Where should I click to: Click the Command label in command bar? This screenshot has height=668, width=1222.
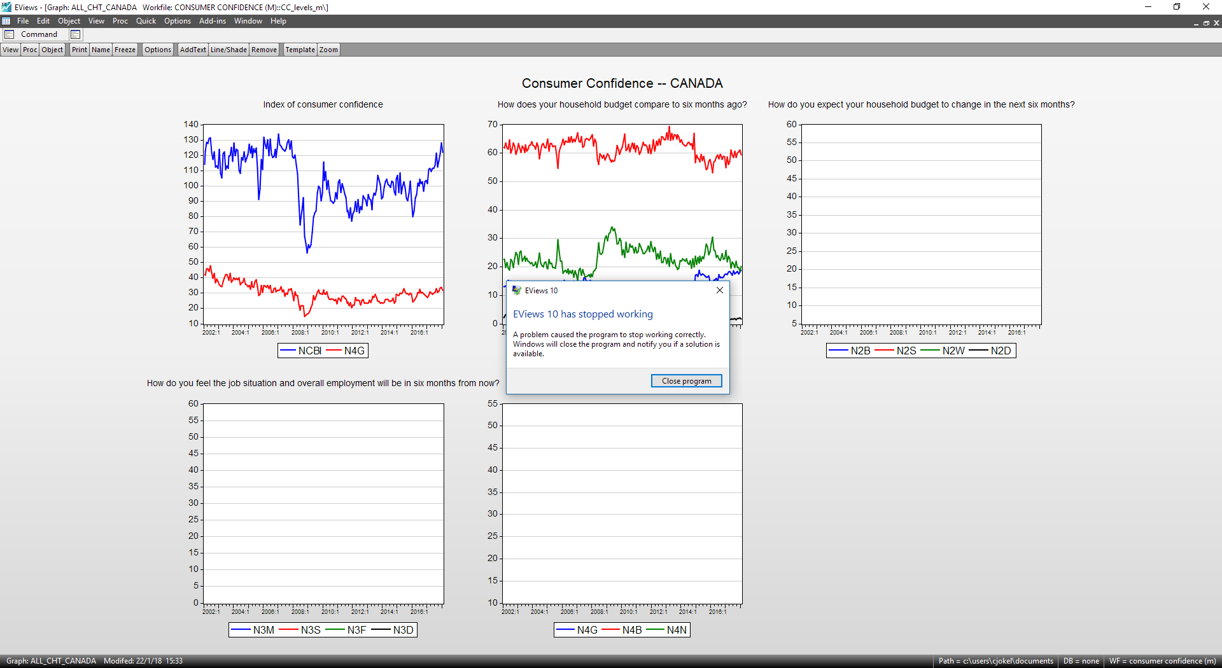point(39,34)
